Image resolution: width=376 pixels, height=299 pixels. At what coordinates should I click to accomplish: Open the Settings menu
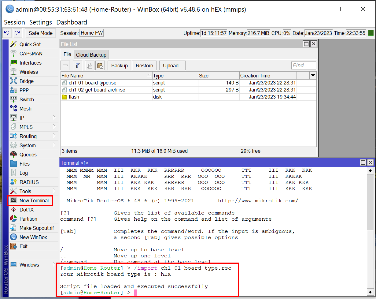(40, 22)
